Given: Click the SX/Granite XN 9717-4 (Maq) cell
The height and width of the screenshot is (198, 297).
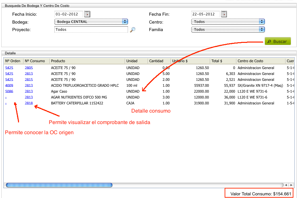Looking at the screenshot, I should coord(260,85).
